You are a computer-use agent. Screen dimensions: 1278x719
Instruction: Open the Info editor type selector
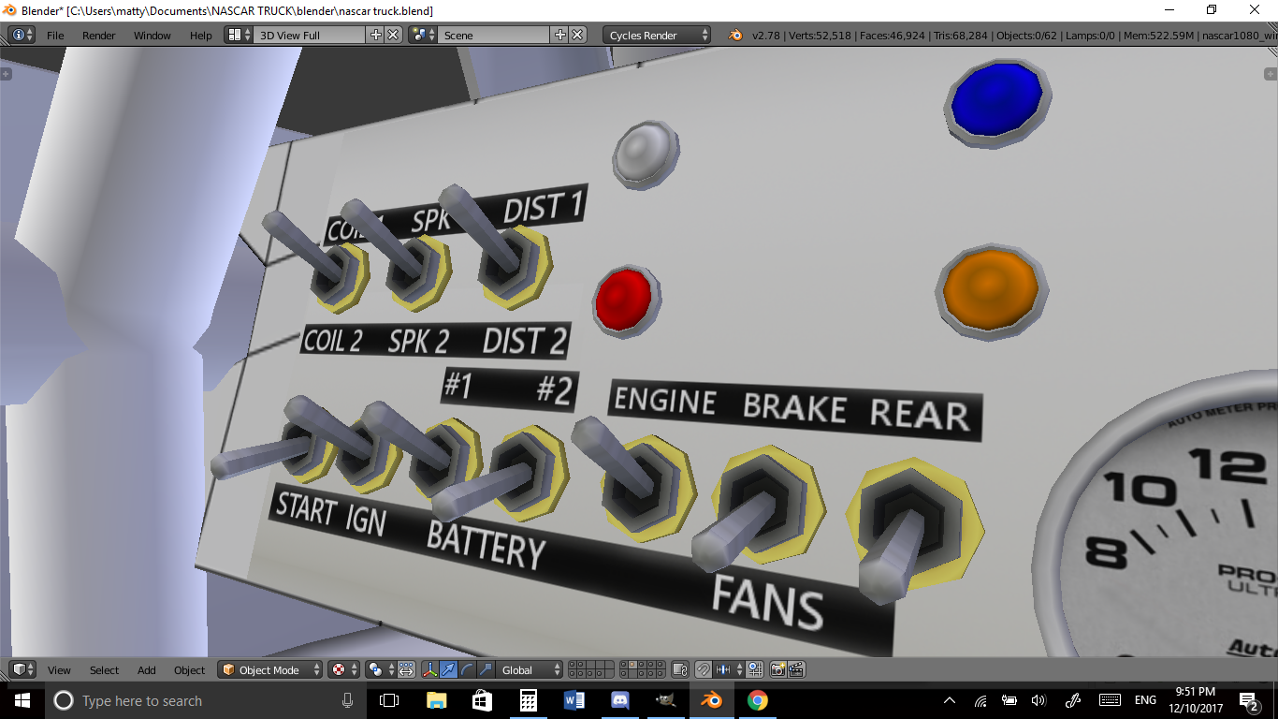(22, 35)
